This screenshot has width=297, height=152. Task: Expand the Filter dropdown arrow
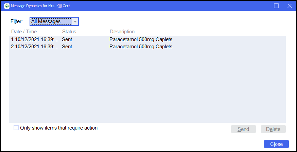[75, 22]
